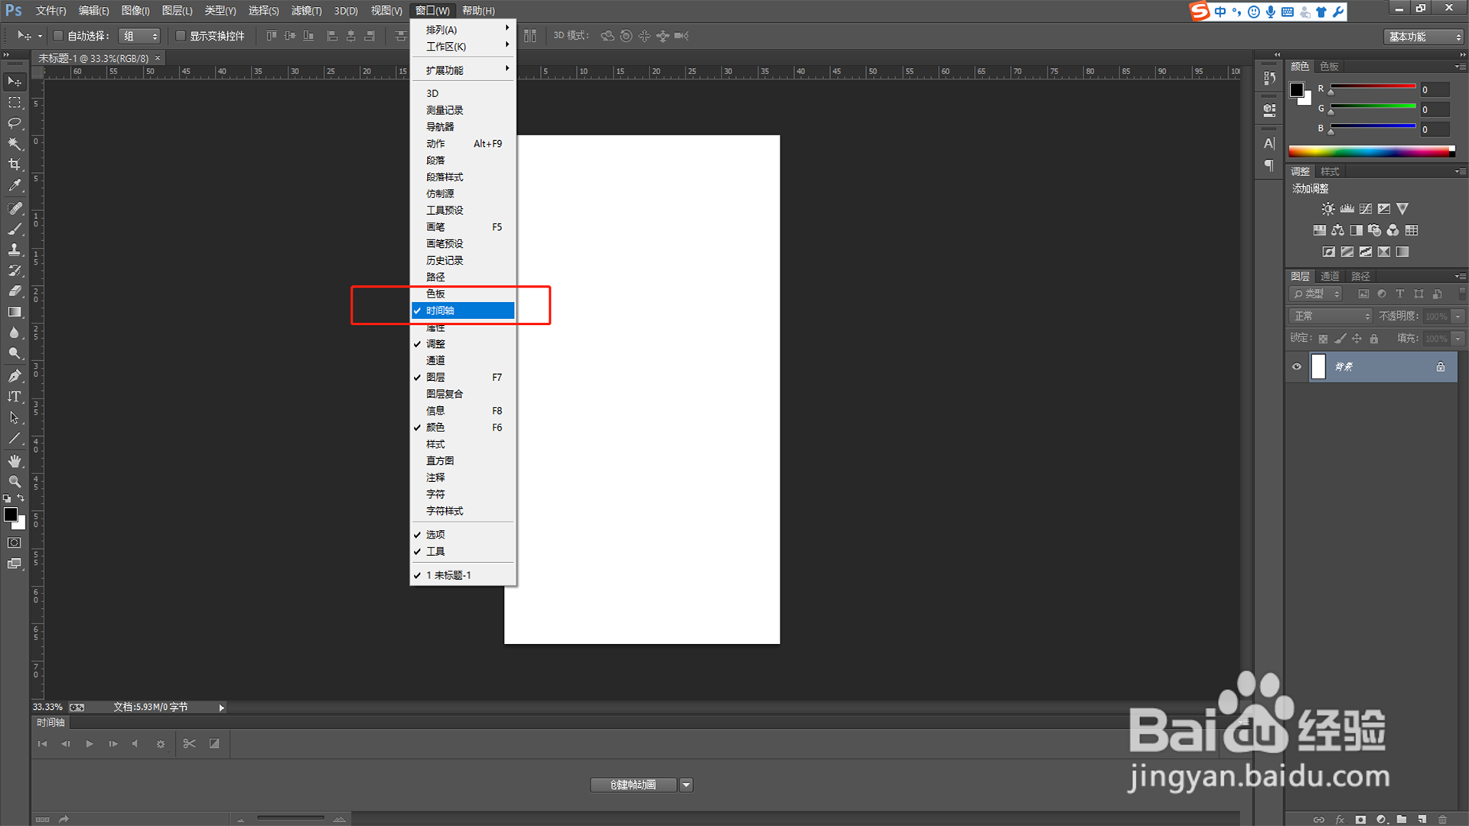Click the R value input field
This screenshot has width=1469, height=826.
(x=1434, y=89)
